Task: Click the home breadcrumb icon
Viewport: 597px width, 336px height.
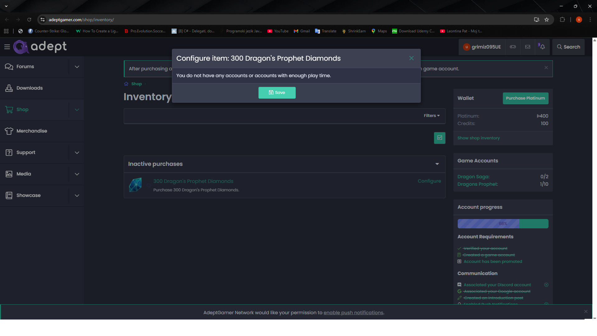Action: pyautogui.click(x=126, y=84)
